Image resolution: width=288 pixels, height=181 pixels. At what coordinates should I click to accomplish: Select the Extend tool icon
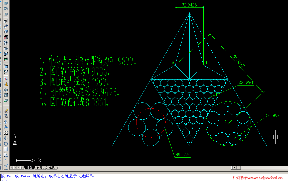tap(6, 165)
